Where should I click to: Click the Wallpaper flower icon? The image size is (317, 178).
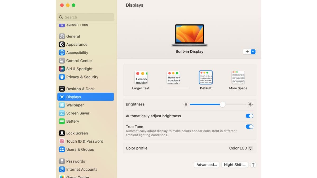pos(62,105)
